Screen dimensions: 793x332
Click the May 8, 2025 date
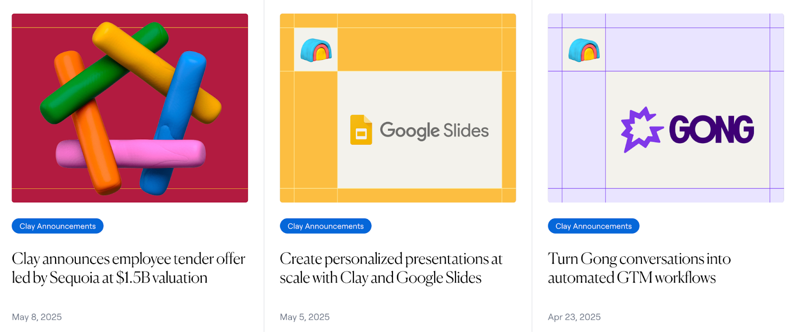coord(37,317)
